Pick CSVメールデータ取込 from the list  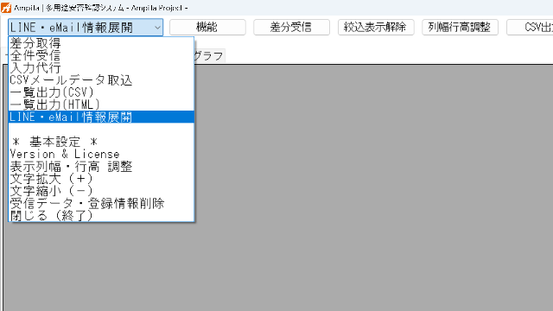click(x=101, y=80)
